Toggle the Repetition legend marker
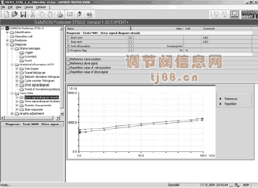 point(221,104)
